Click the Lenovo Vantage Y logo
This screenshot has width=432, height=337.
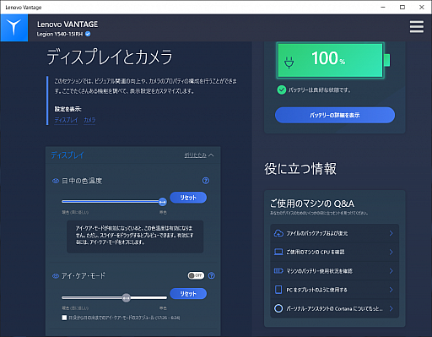(x=14, y=28)
